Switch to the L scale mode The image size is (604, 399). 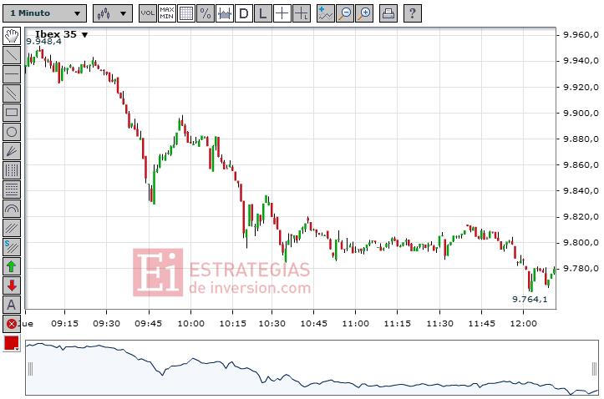coord(262,13)
